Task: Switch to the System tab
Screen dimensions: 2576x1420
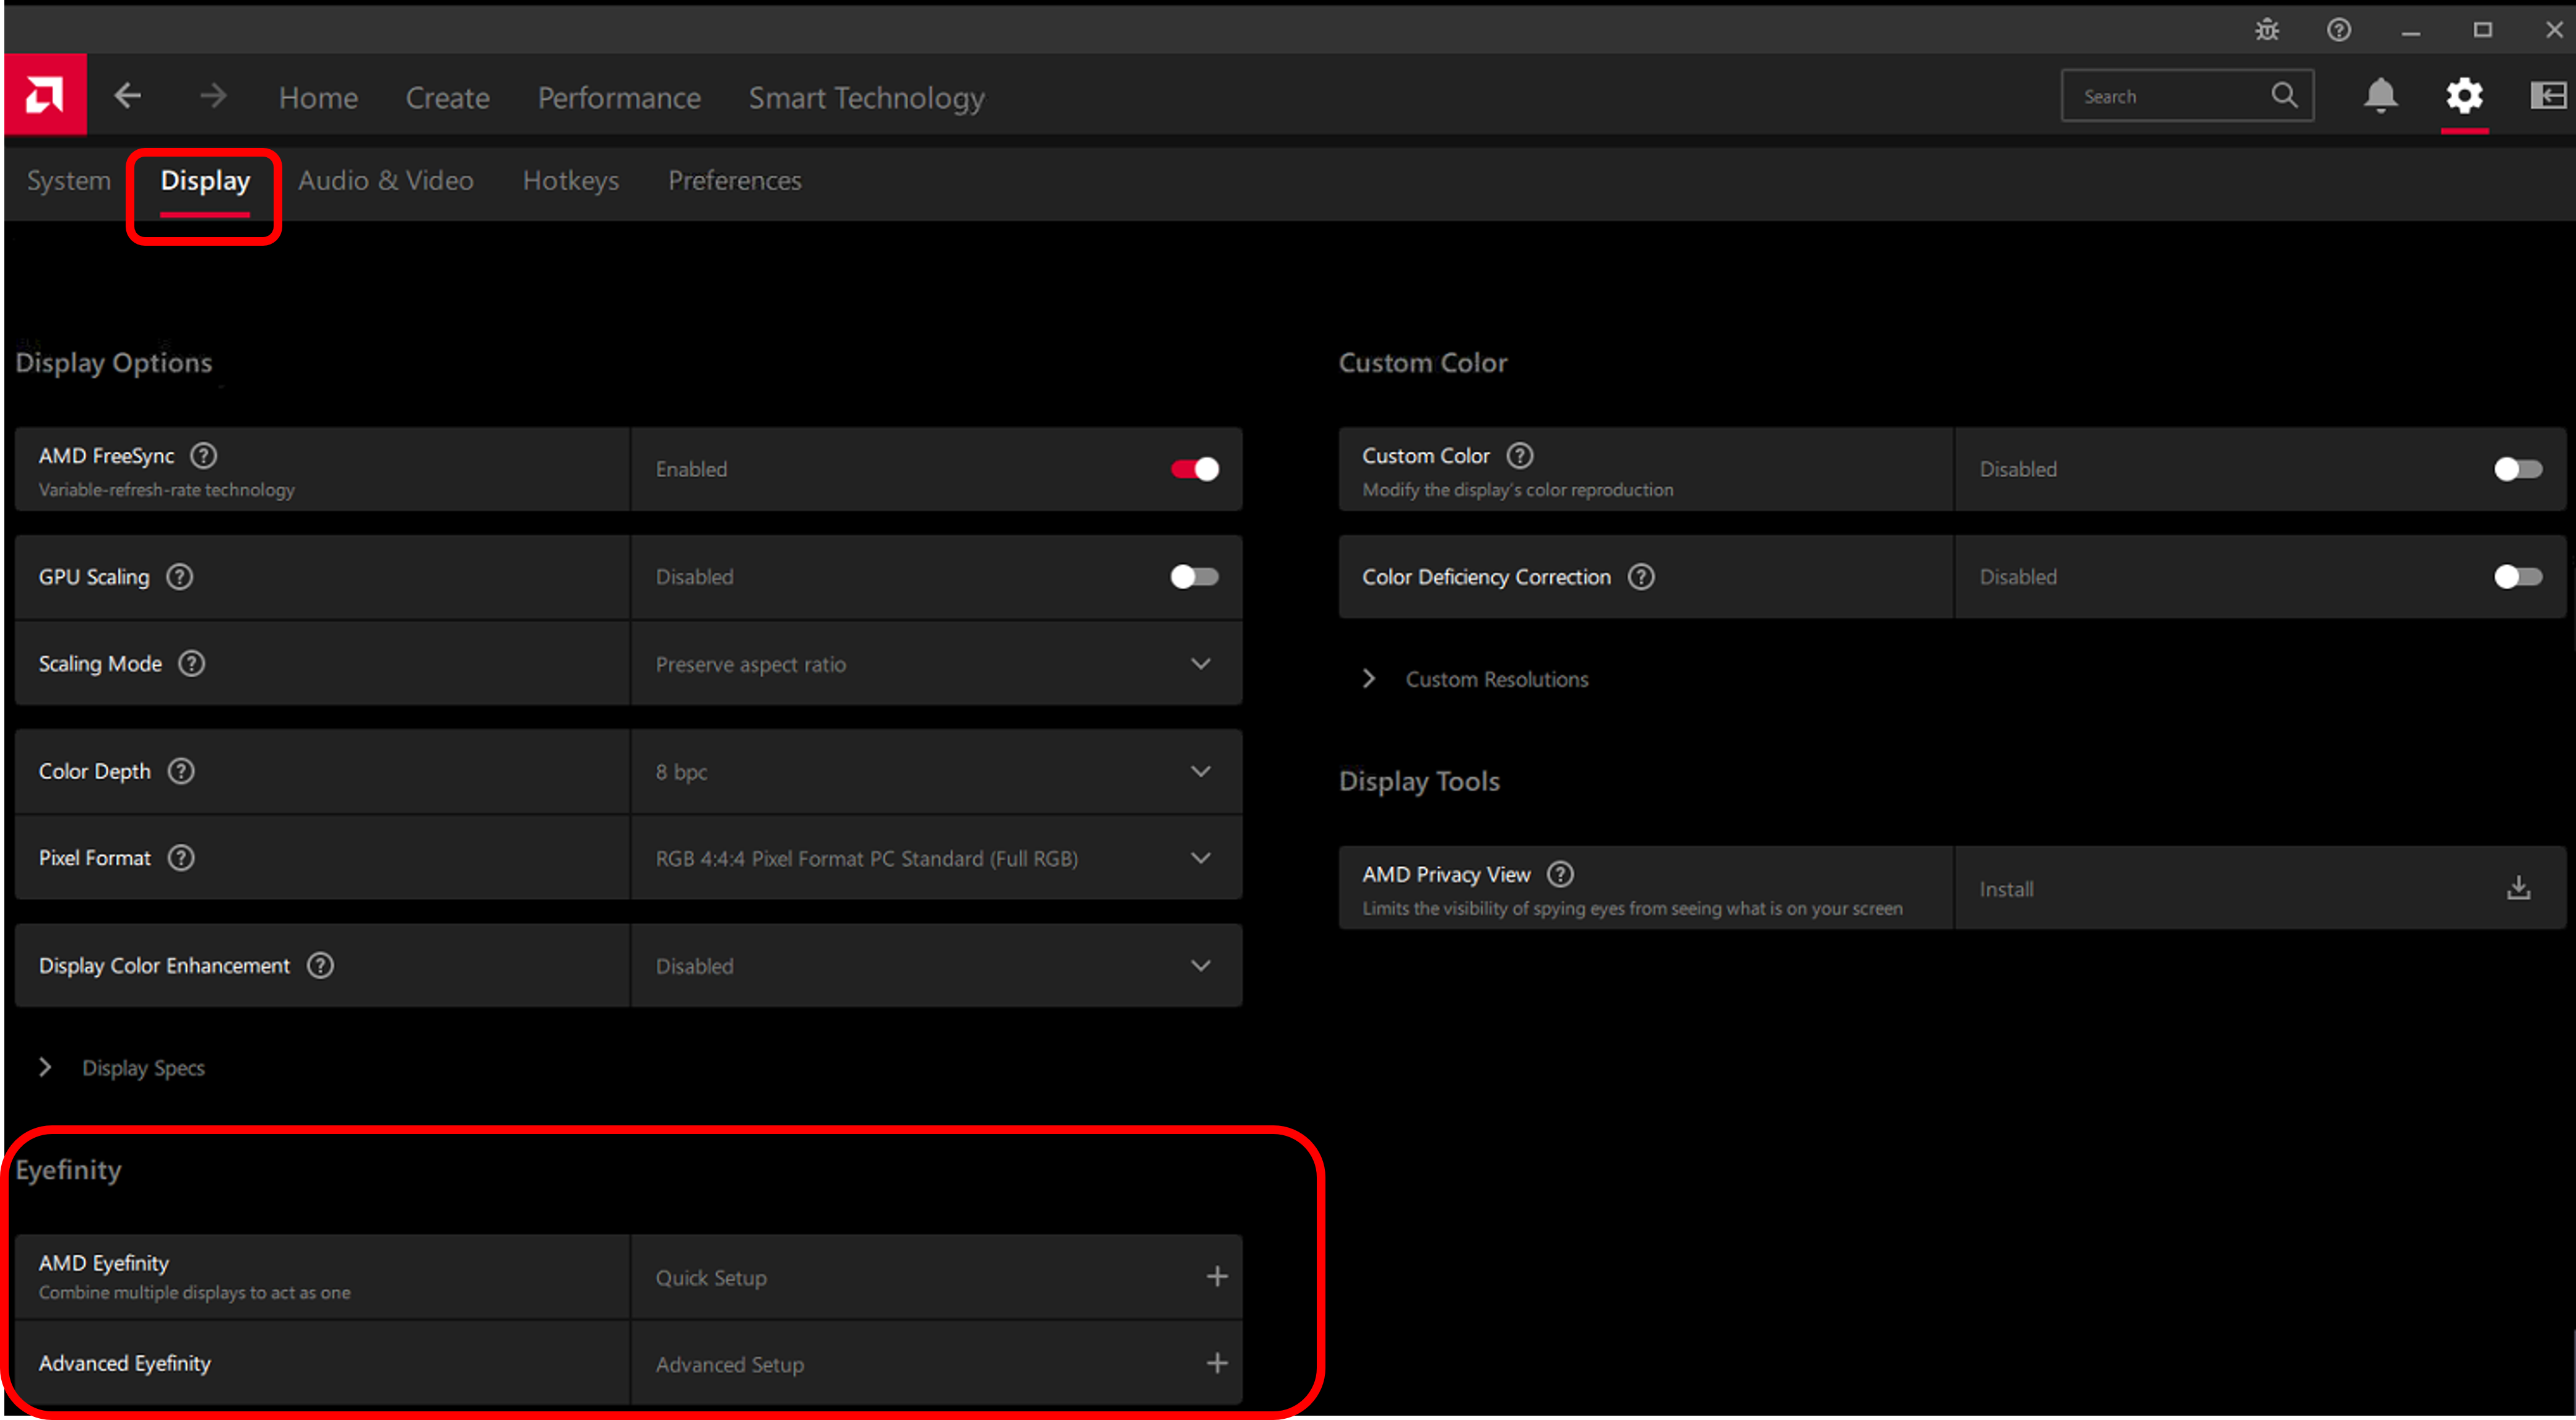Action: (x=68, y=181)
